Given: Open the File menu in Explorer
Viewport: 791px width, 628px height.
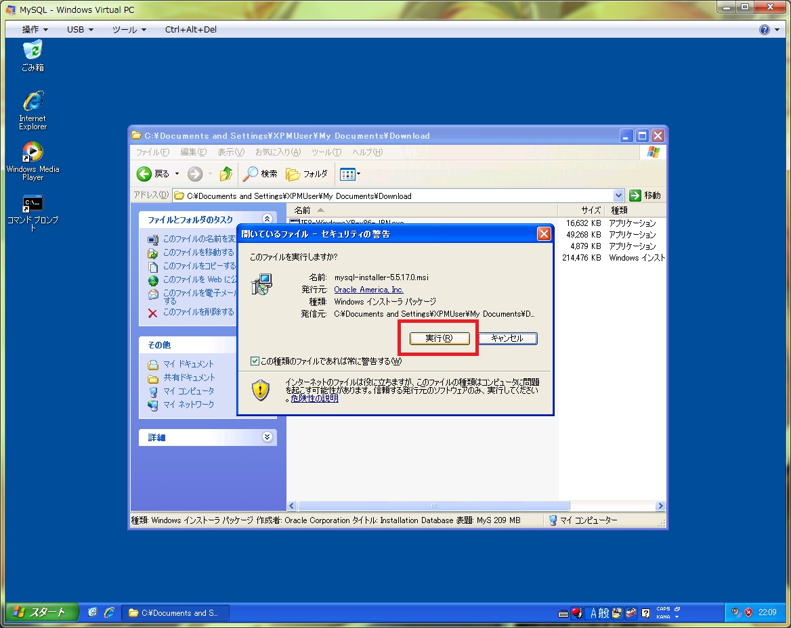Looking at the screenshot, I should (152, 152).
